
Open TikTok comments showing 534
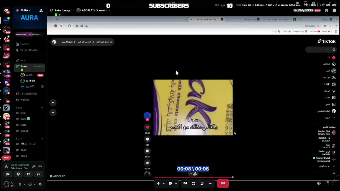(x=147, y=139)
